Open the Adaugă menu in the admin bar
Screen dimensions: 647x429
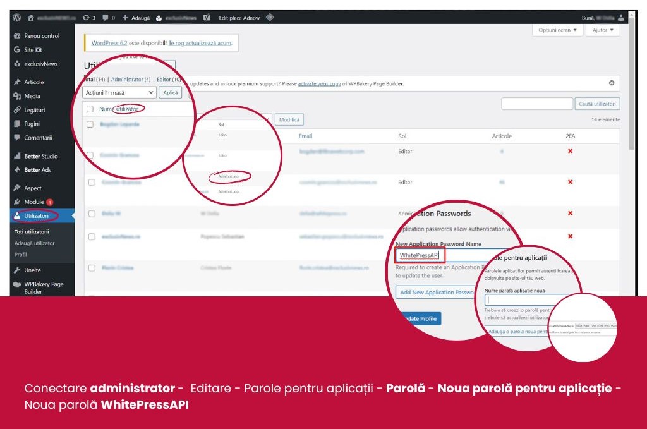click(x=136, y=18)
